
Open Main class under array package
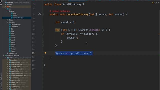[x=15, y=13]
